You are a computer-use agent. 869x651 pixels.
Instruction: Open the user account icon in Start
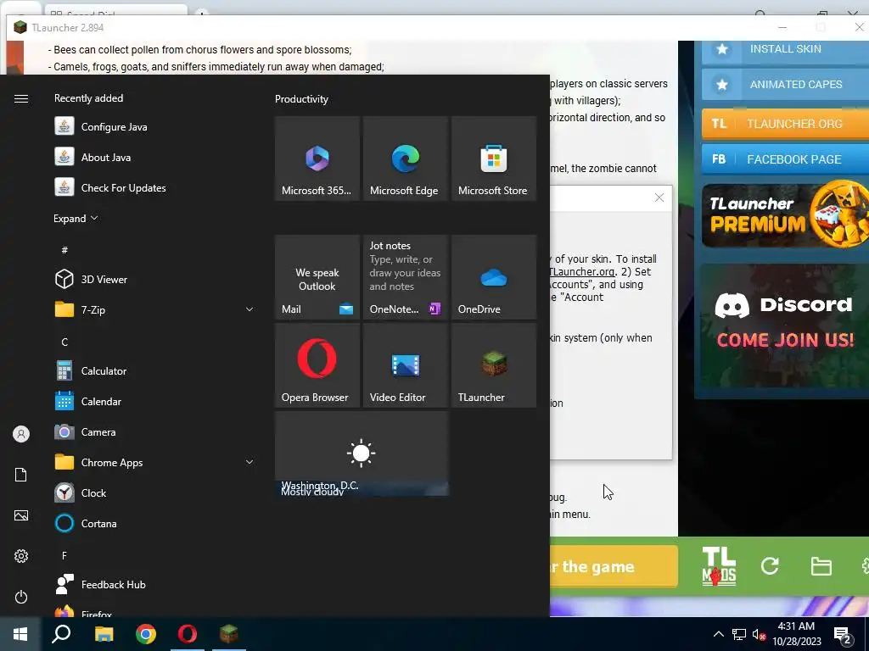tap(21, 434)
